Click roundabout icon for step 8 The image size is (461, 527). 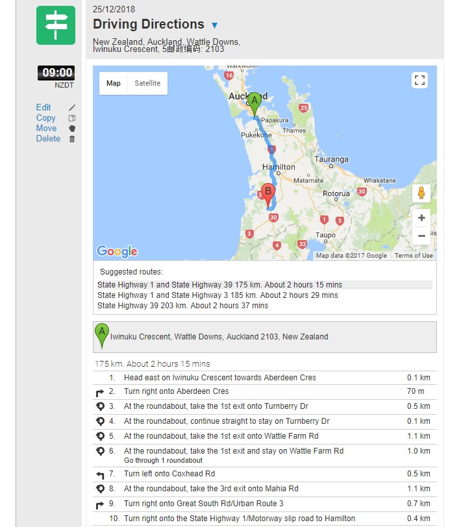point(100,489)
